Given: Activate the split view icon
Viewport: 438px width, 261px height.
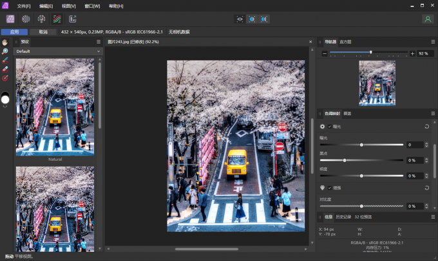Looking at the screenshot, I should [252, 19].
